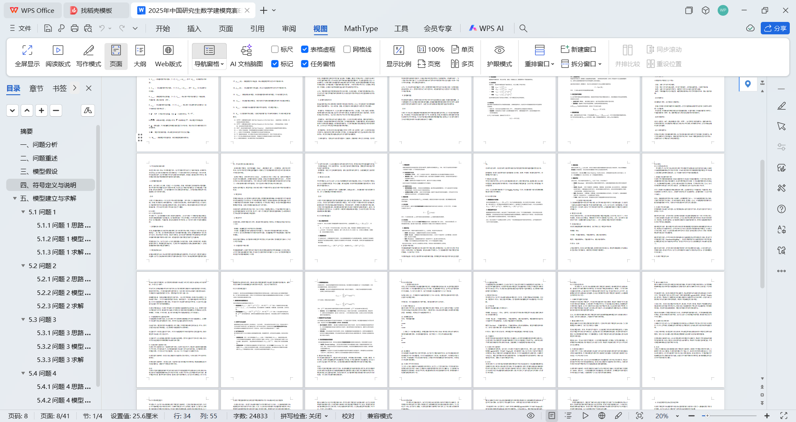
Task: Open the 重排窗口 arrange windows dropdown
Action: (x=539, y=64)
